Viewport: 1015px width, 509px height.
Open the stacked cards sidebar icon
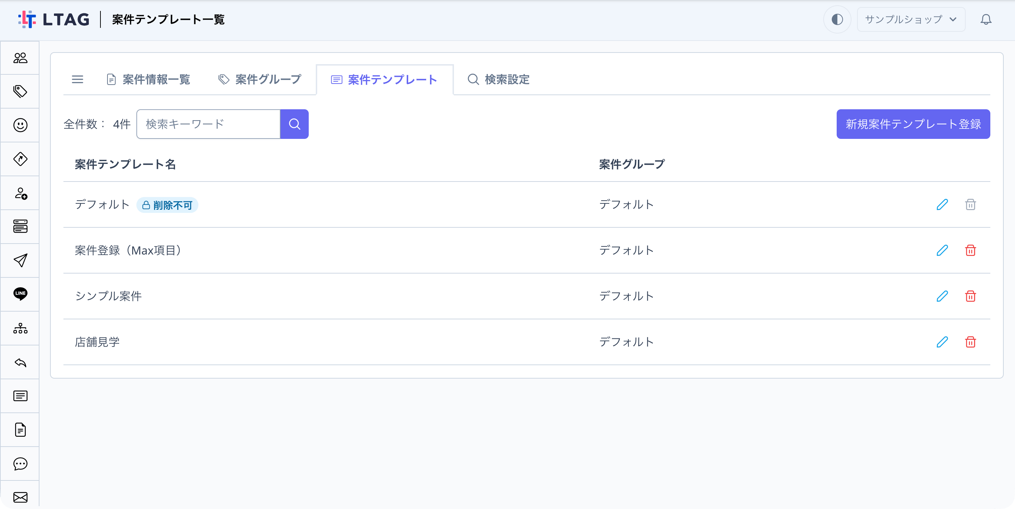tap(20, 227)
